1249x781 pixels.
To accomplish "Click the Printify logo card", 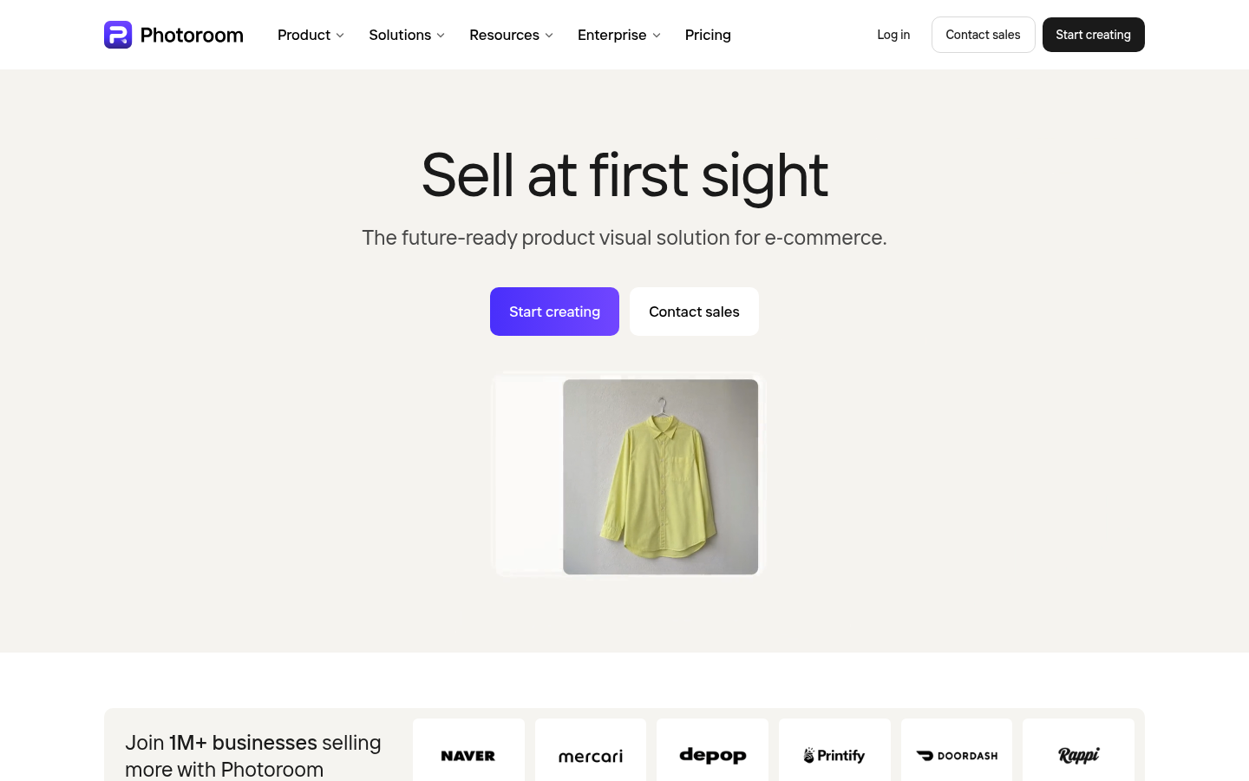I will coord(834,750).
